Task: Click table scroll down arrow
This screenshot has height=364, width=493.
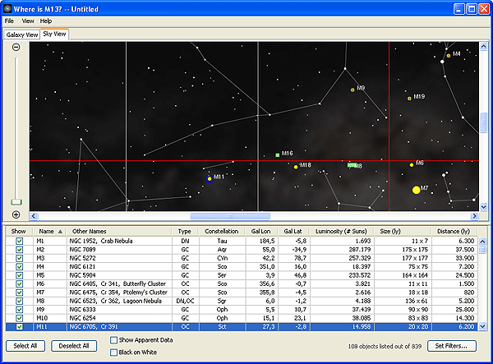Action: click(x=482, y=326)
